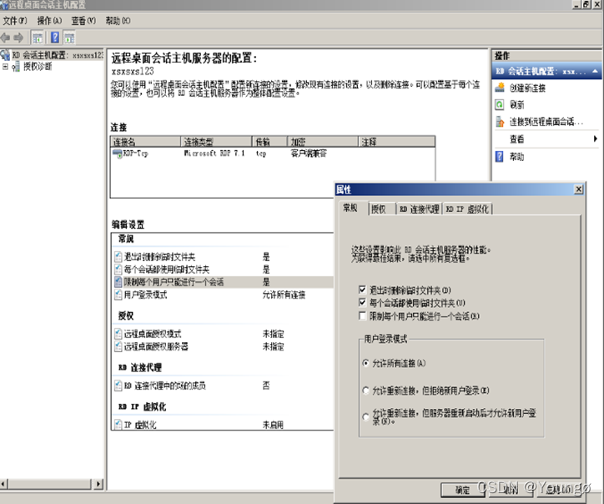Click icon beside 退出时删除临时文件夹 setting
The image size is (604, 504).
point(118,257)
